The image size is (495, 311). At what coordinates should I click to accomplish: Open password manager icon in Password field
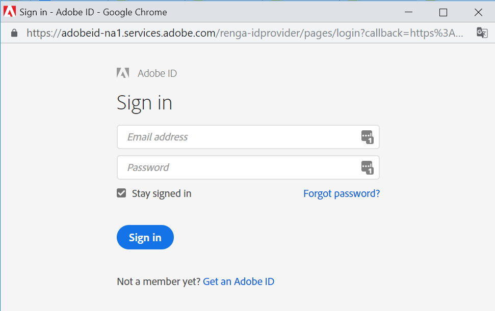coord(368,167)
